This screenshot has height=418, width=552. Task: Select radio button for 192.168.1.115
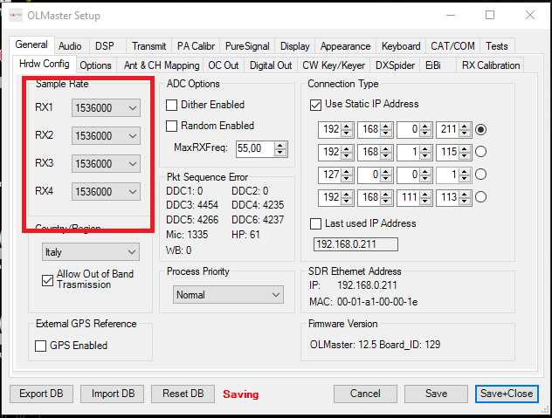[481, 152]
